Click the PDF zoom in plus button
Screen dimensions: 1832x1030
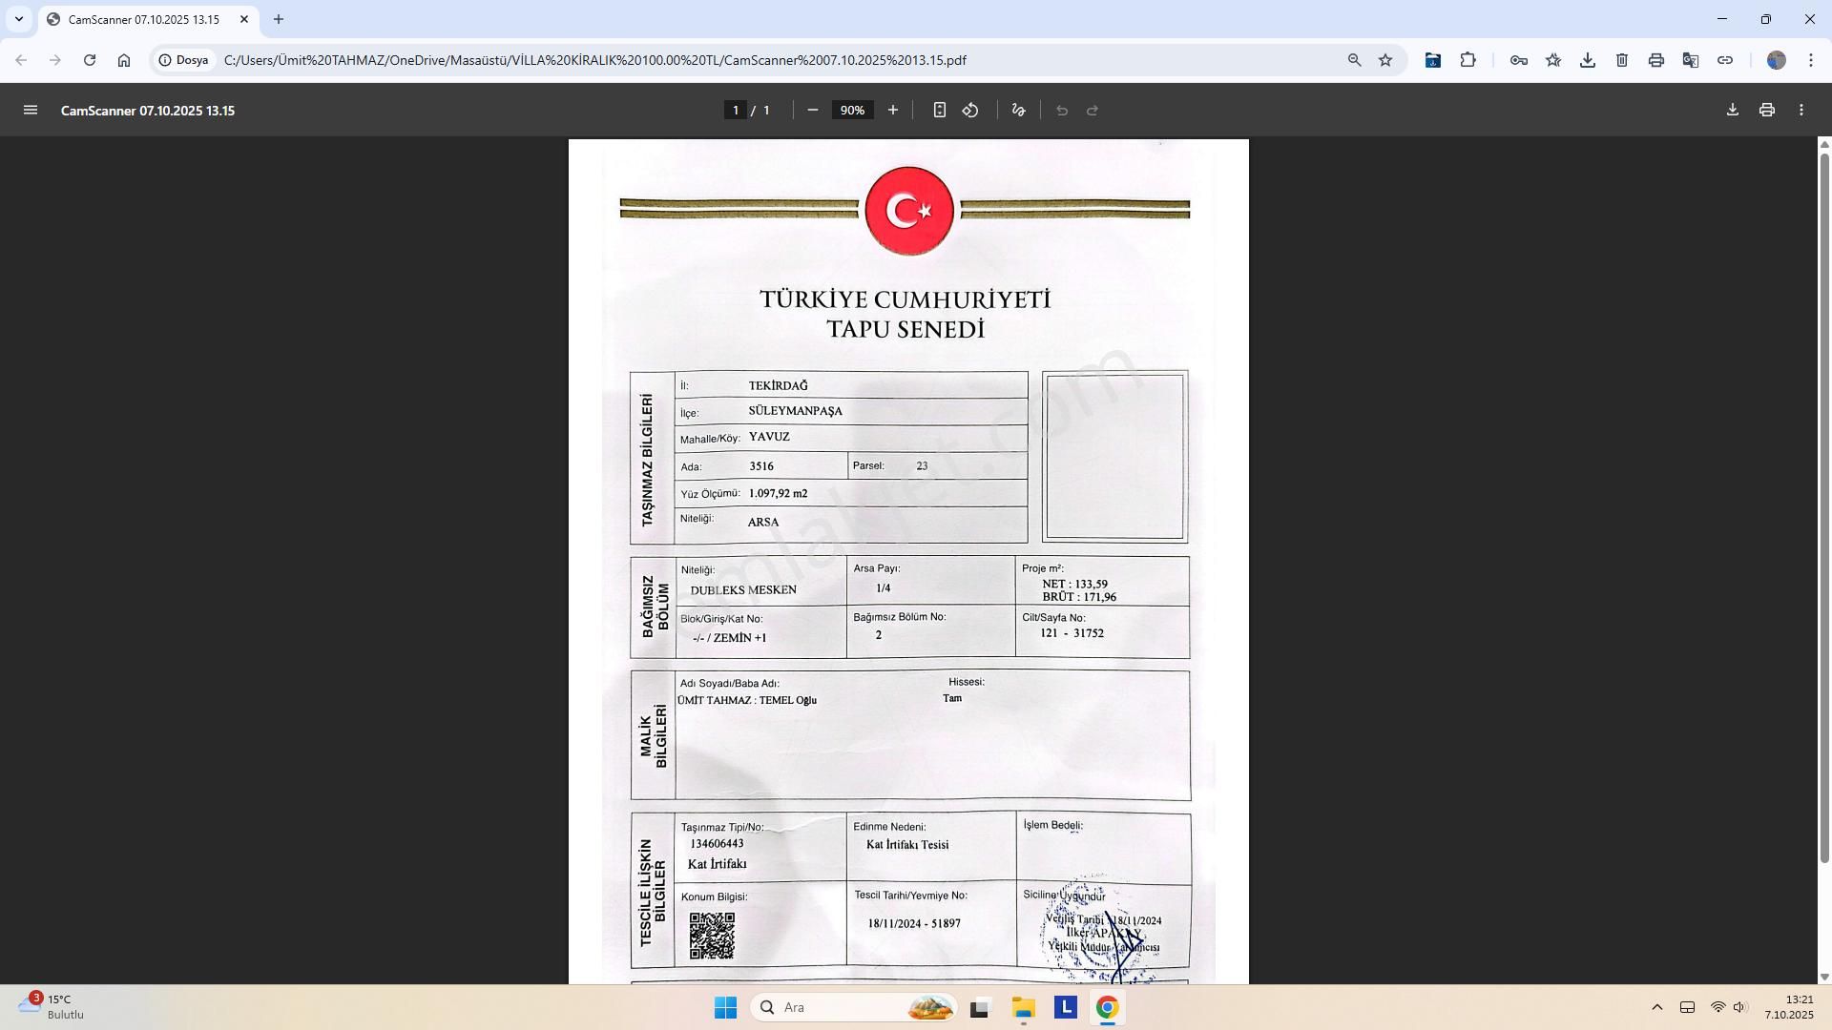tap(892, 111)
